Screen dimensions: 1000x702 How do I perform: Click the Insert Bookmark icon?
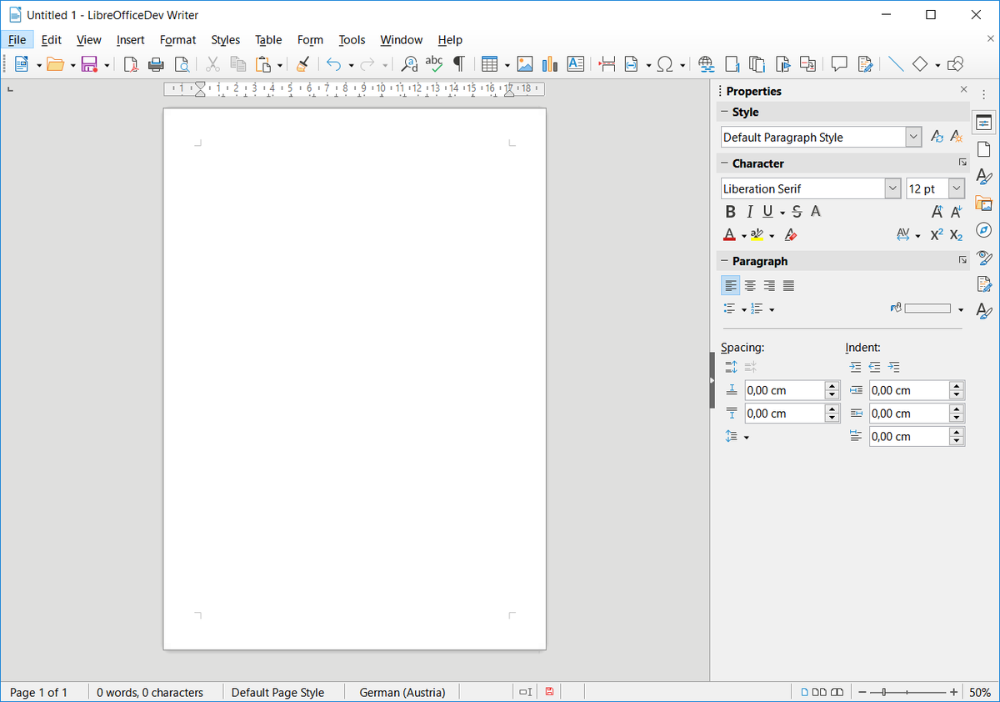point(782,64)
